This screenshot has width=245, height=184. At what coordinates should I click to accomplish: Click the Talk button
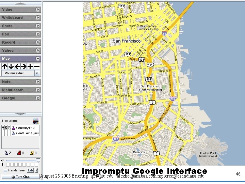point(31,170)
